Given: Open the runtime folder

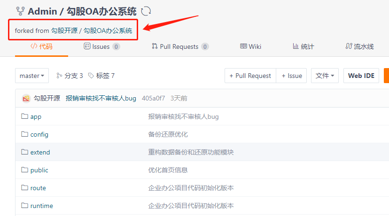Looking at the screenshot, I should click(x=42, y=206).
